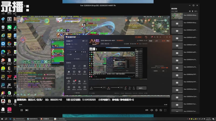
Task: Click the shield icon in 互动玩法 second row
Action: tap(74, 72)
